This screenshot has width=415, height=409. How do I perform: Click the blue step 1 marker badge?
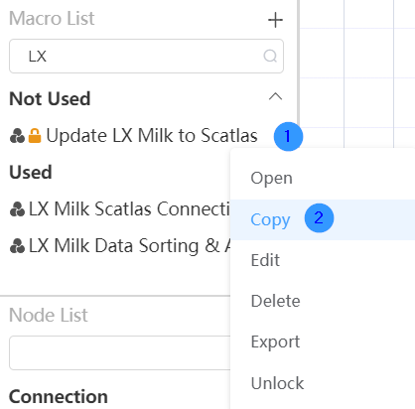[288, 136]
